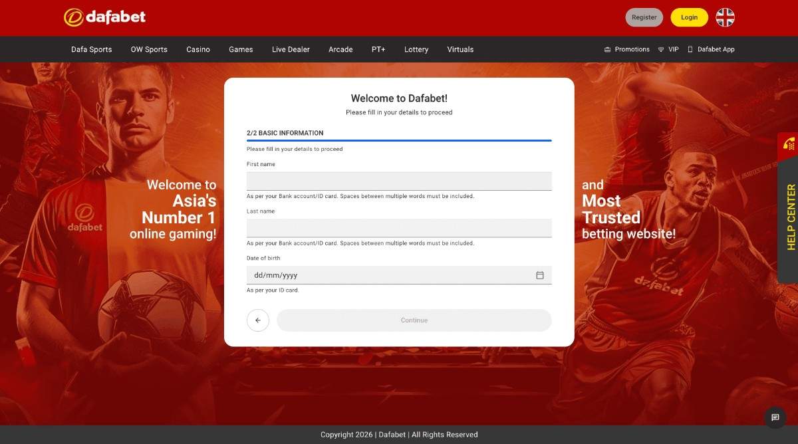Open Virtuals menu item
Viewport: 798px width, 444px height.
point(460,49)
